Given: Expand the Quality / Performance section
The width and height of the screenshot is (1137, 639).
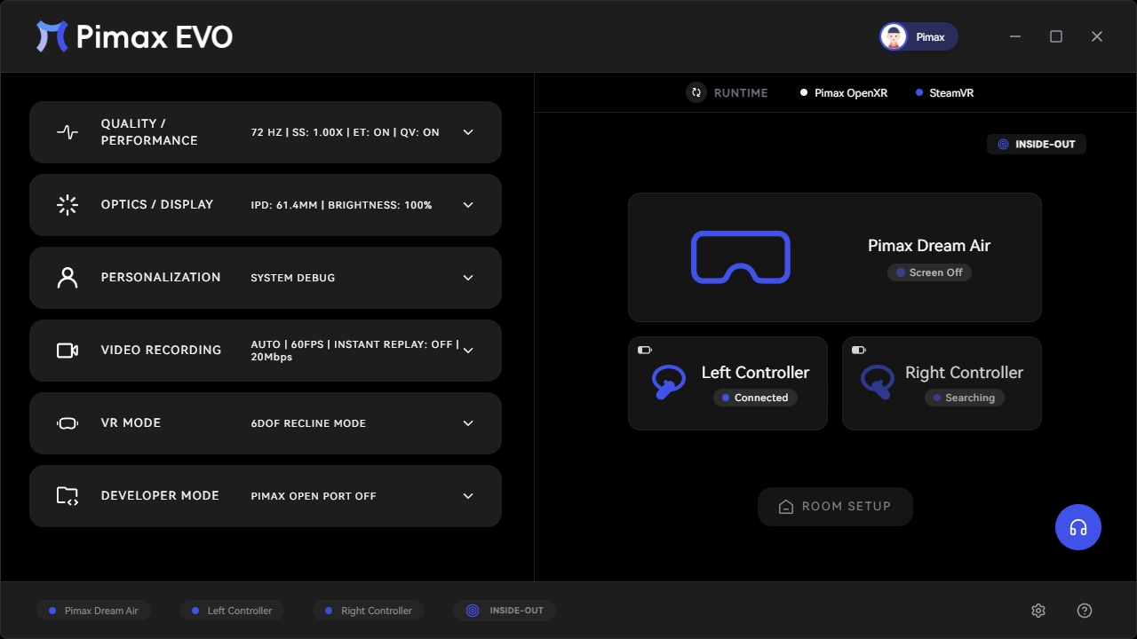Looking at the screenshot, I should click(x=468, y=132).
